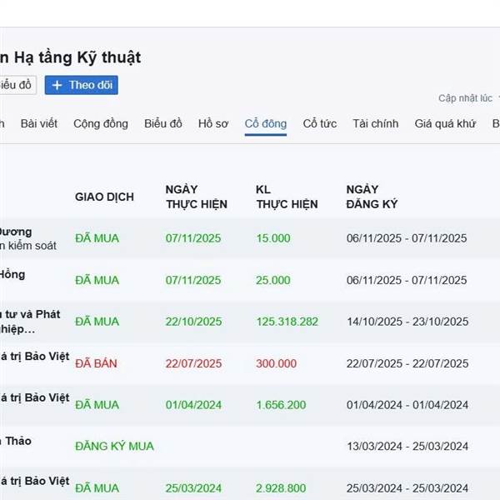Click the shareholder name ending in Thảo

click(x=15, y=441)
